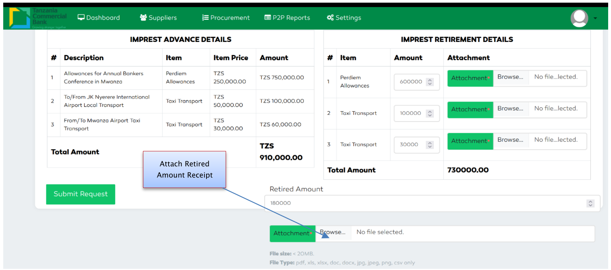Click the stepper on the 100000 amount field

(x=430, y=113)
